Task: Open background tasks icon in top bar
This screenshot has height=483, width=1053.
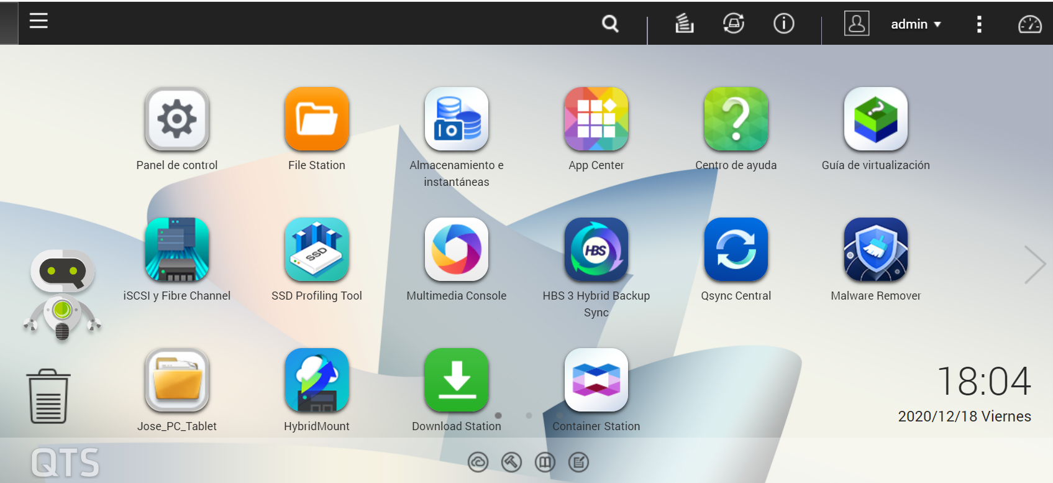Action: pos(684,24)
